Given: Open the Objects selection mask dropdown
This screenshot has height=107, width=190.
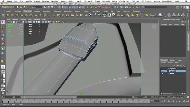Looking at the screenshot, I should (x=36, y=7).
